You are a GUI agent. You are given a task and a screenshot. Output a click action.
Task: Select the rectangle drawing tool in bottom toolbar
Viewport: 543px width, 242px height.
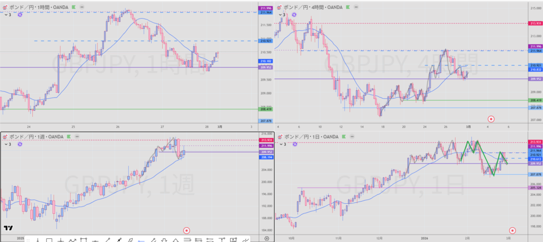(49, 240)
